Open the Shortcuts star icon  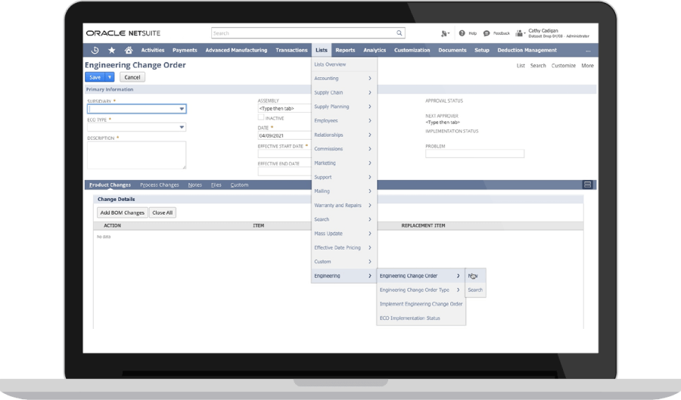click(x=112, y=51)
